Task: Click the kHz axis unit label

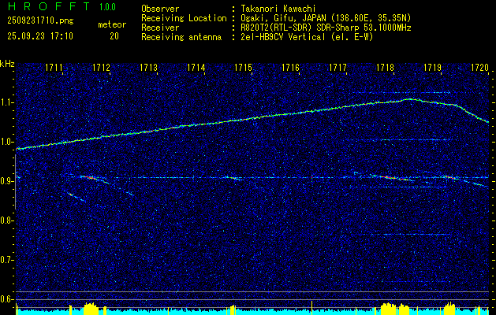Action: [7, 63]
